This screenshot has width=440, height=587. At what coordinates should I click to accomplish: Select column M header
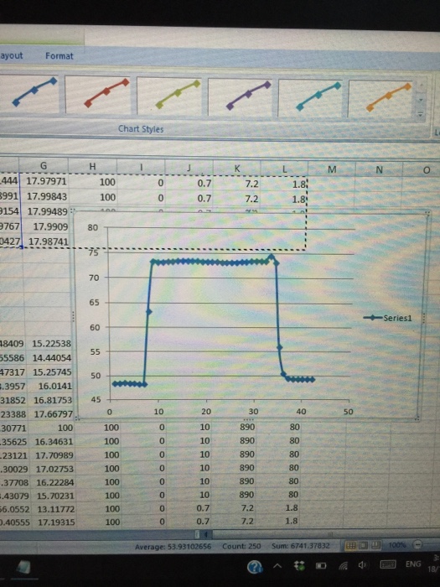[x=332, y=169]
